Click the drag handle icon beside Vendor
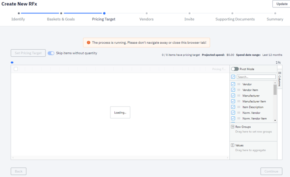This screenshot has height=177, width=290. [x=238, y=84]
